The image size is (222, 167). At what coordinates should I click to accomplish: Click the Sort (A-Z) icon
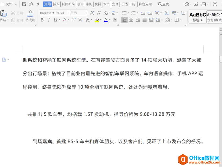(x=167, y=13)
